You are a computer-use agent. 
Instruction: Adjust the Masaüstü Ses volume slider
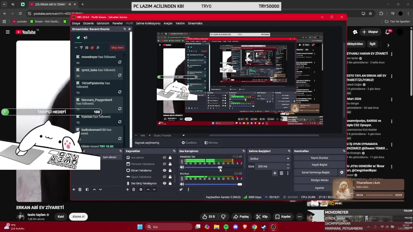(213, 167)
